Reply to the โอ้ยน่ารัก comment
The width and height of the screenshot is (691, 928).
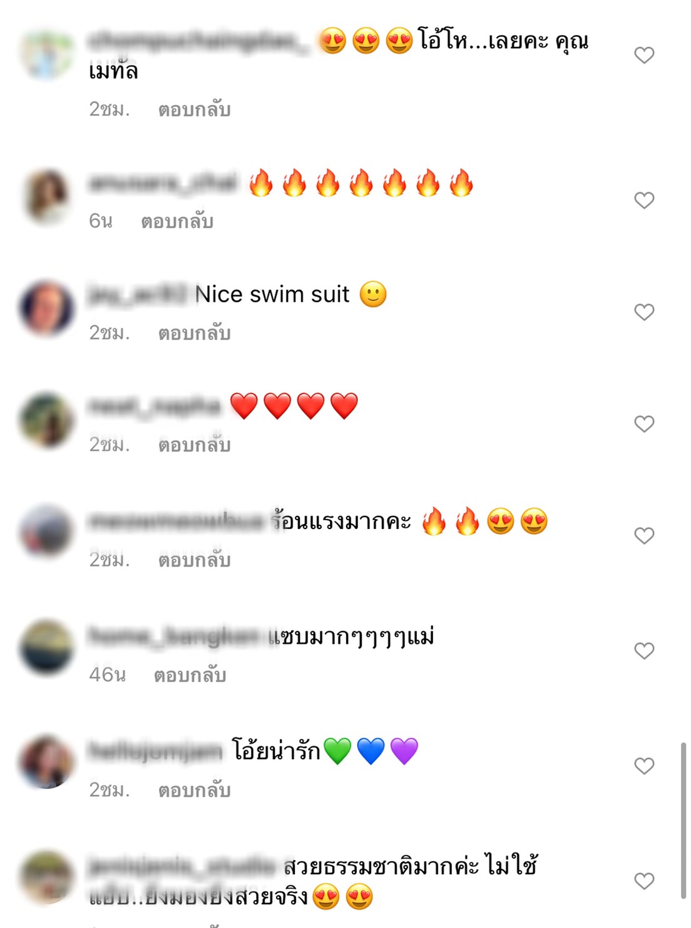pos(194,790)
